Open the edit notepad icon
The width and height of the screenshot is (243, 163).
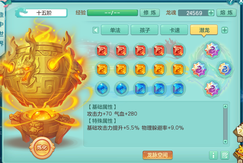(225, 155)
